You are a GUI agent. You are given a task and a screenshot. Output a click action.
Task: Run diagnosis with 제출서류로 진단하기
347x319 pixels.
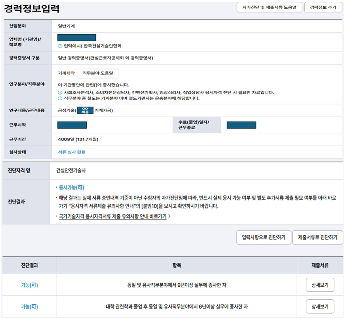317,237
